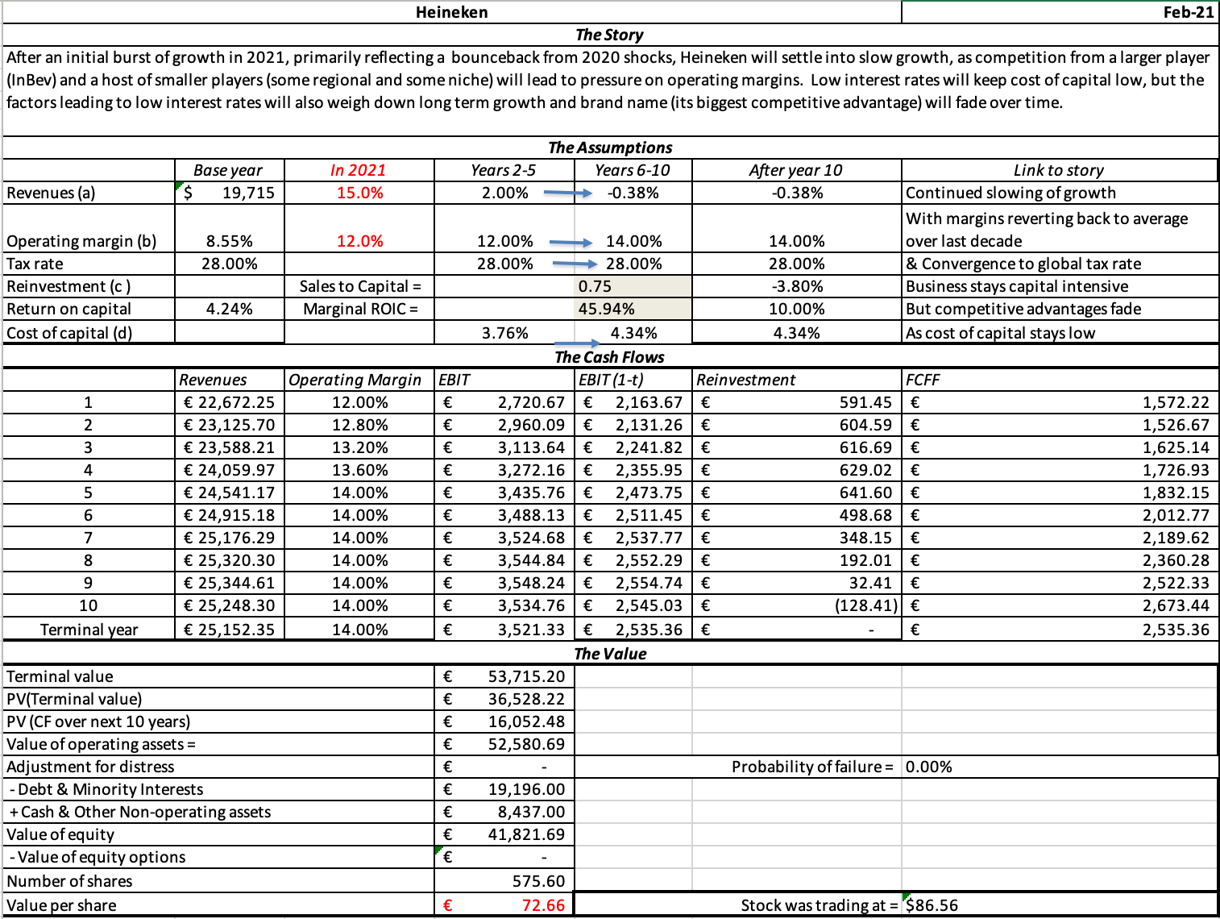Viewport: 1220px width, 919px height.
Task: Click the stock trading price cell $86.56
Action: (x=932, y=905)
